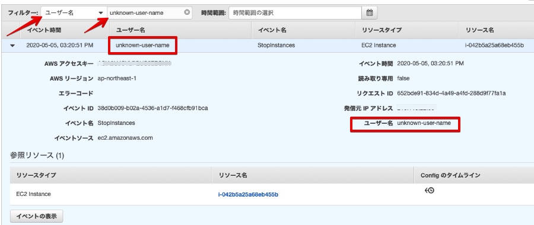
Task: Clear the unknown-user-name filter text
Action: pyautogui.click(x=187, y=12)
